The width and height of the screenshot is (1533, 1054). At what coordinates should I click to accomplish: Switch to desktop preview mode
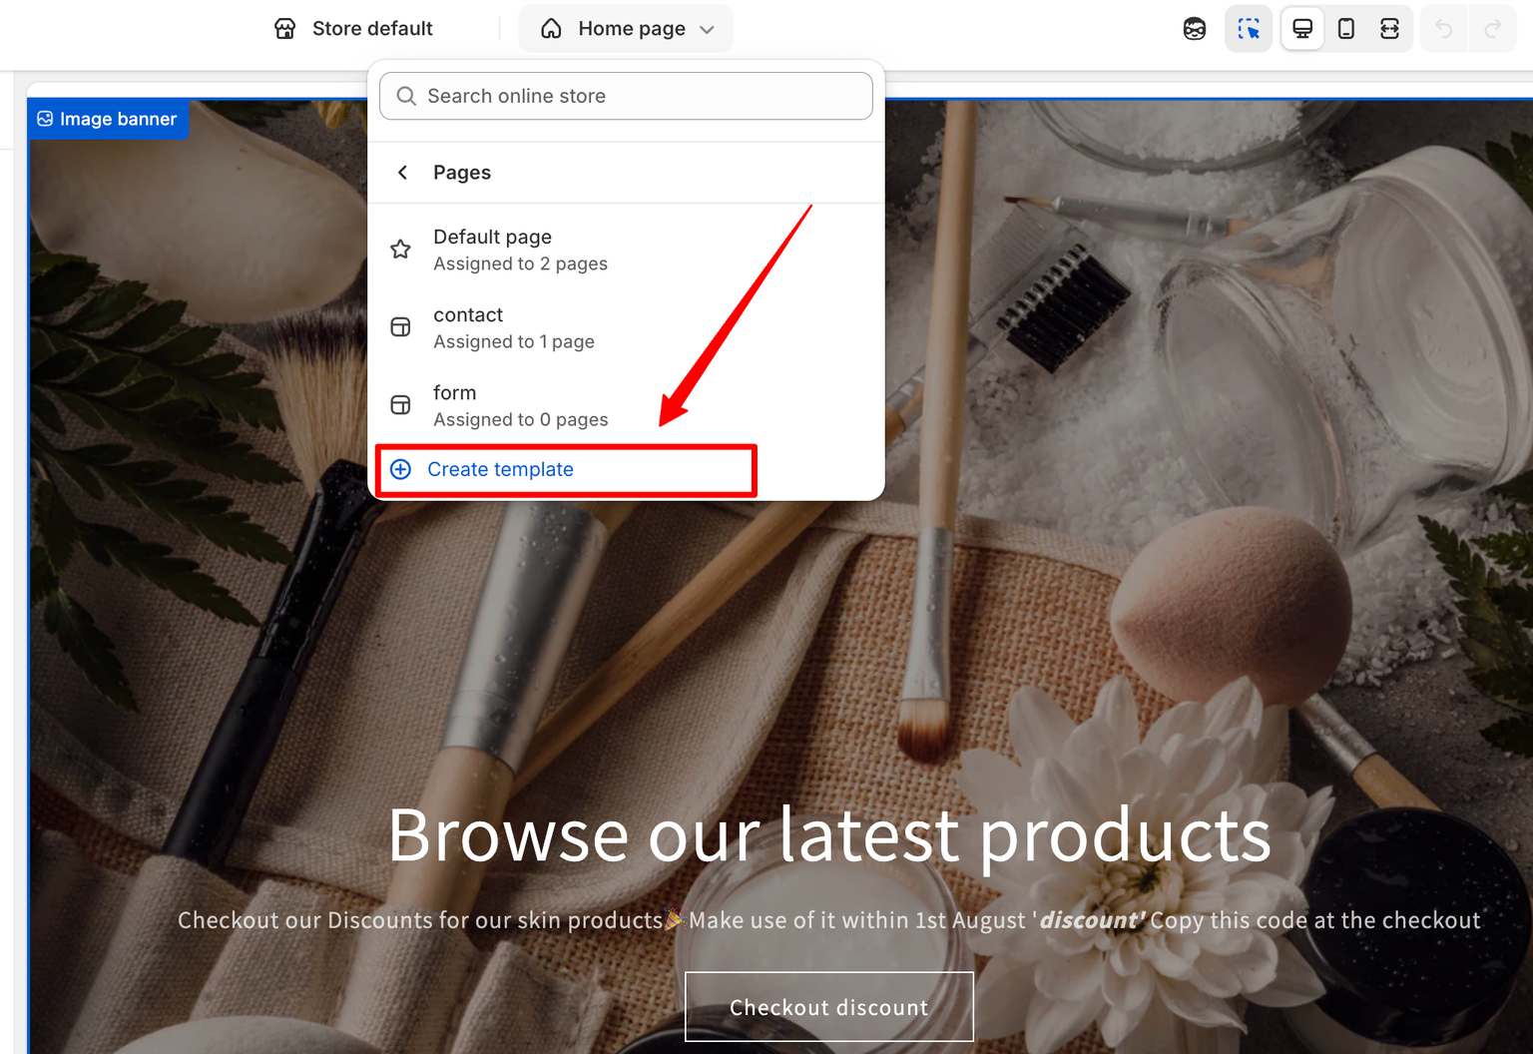(x=1302, y=29)
